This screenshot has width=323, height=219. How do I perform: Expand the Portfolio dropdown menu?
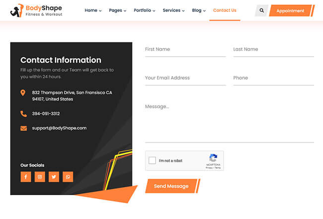[x=144, y=10]
